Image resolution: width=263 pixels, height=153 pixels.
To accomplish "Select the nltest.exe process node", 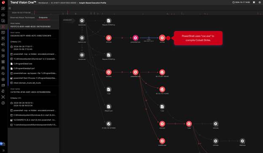I will (242, 141).
